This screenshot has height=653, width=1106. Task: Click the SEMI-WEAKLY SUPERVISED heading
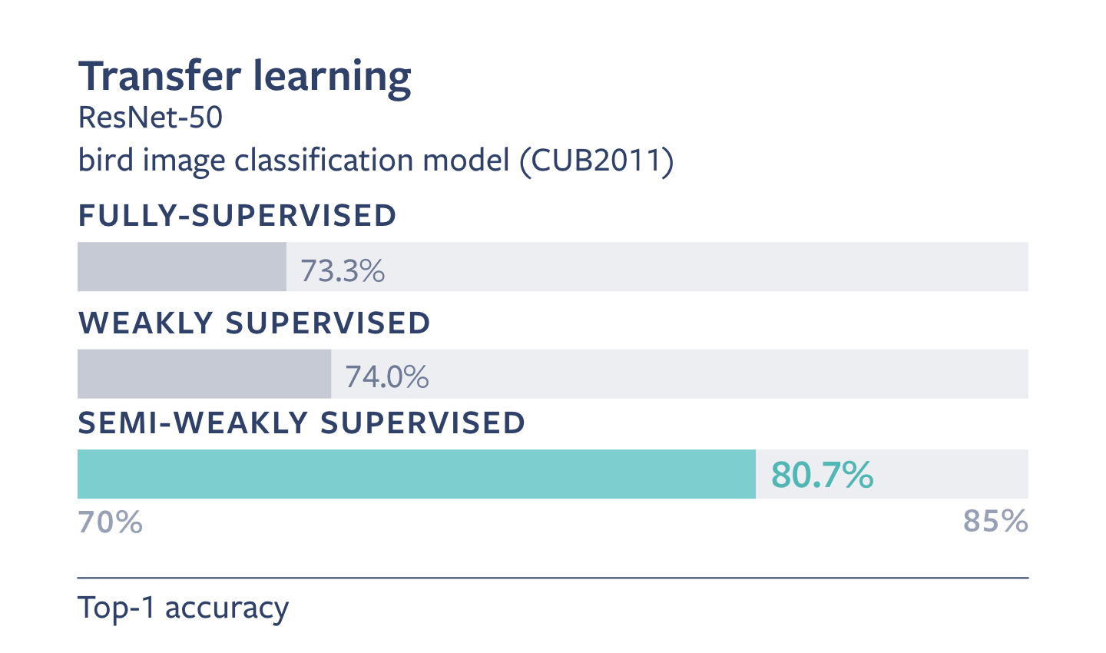tap(302, 423)
